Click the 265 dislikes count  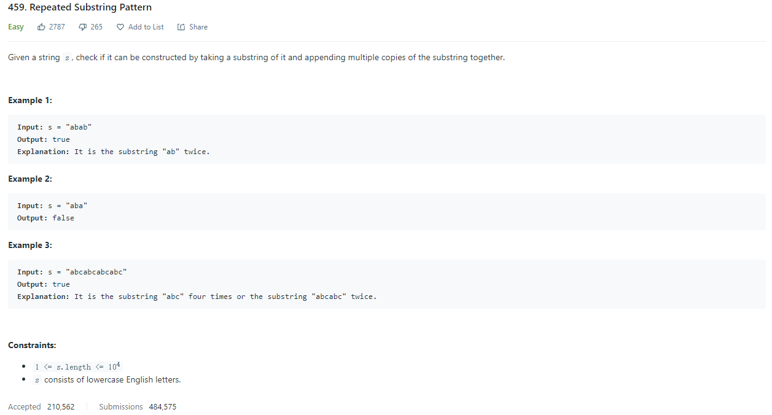[96, 27]
